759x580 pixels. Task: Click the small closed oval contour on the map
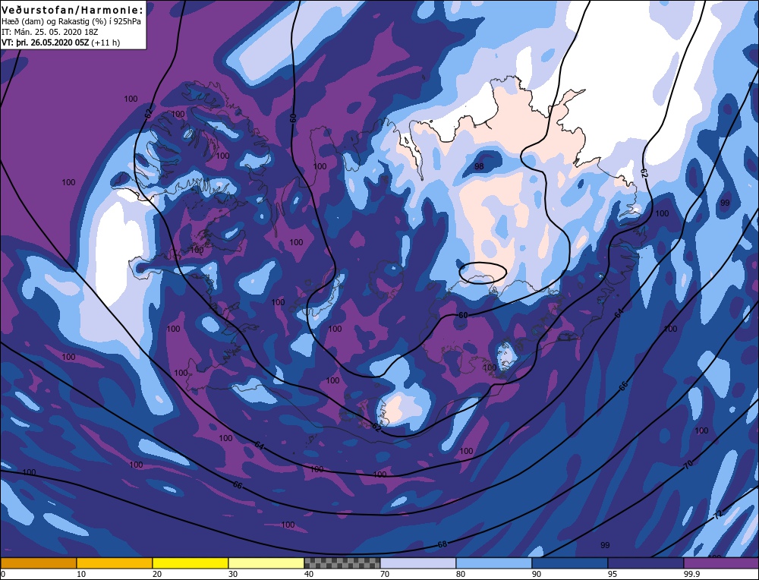[x=483, y=273]
